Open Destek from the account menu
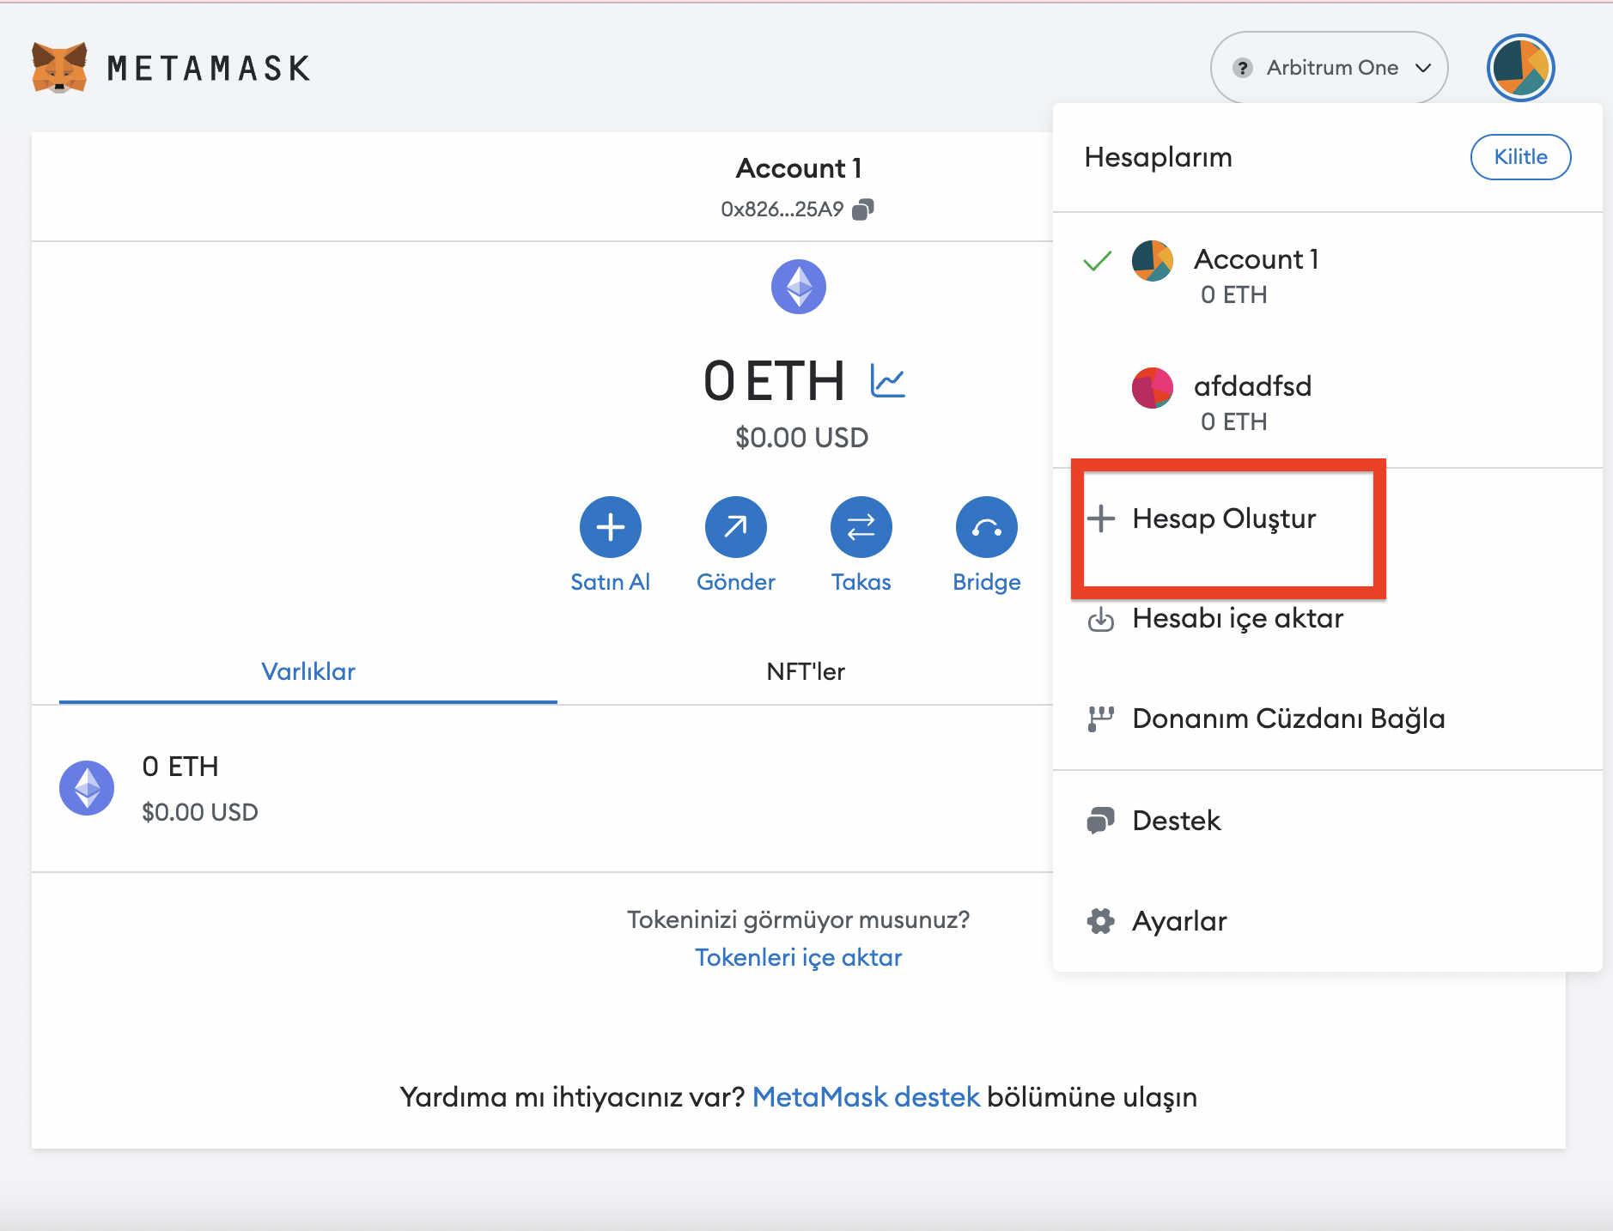 coord(1327,821)
